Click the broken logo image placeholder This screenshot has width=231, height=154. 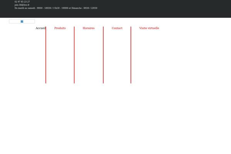click(22, 22)
